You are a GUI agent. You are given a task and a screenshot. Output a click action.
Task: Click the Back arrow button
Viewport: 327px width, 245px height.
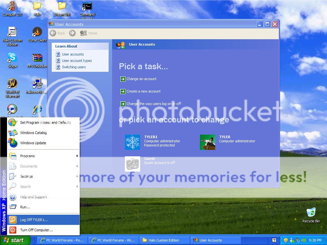53,33
